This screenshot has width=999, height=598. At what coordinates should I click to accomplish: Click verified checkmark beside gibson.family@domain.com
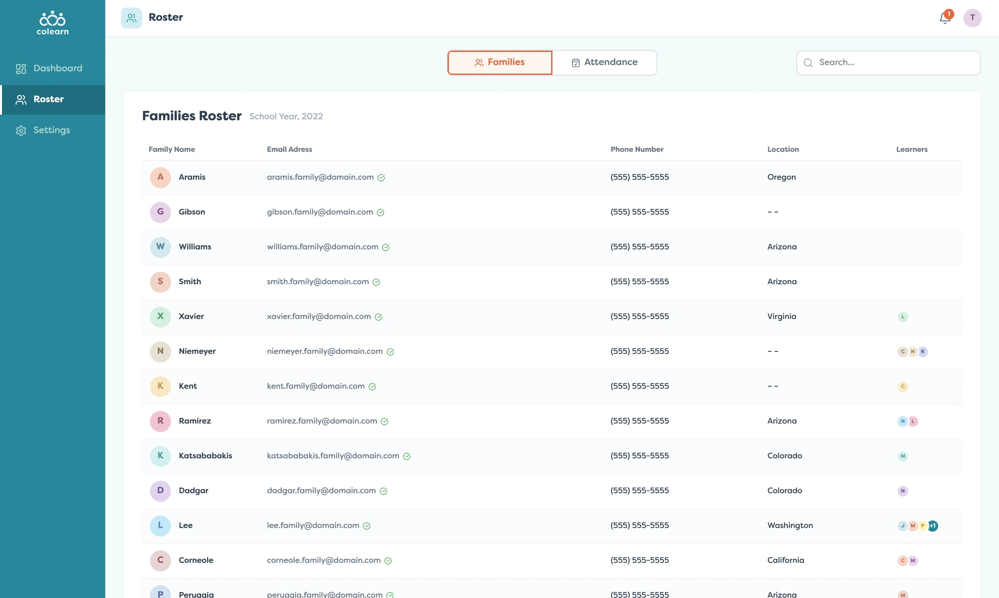click(x=380, y=212)
